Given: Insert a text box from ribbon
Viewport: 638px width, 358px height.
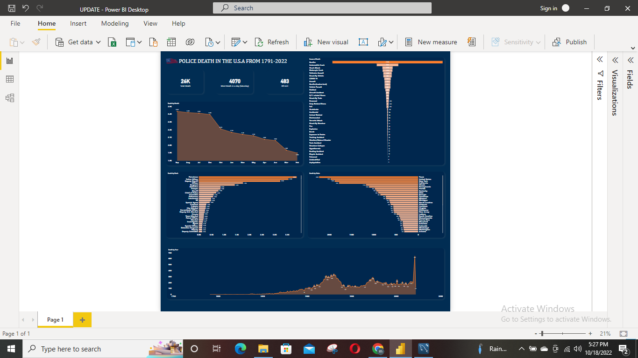Looking at the screenshot, I should (363, 42).
